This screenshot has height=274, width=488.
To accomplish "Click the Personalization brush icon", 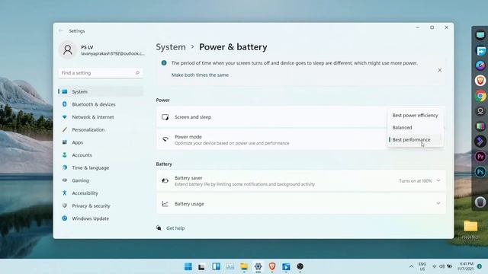I will pyautogui.click(x=64, y=129).
